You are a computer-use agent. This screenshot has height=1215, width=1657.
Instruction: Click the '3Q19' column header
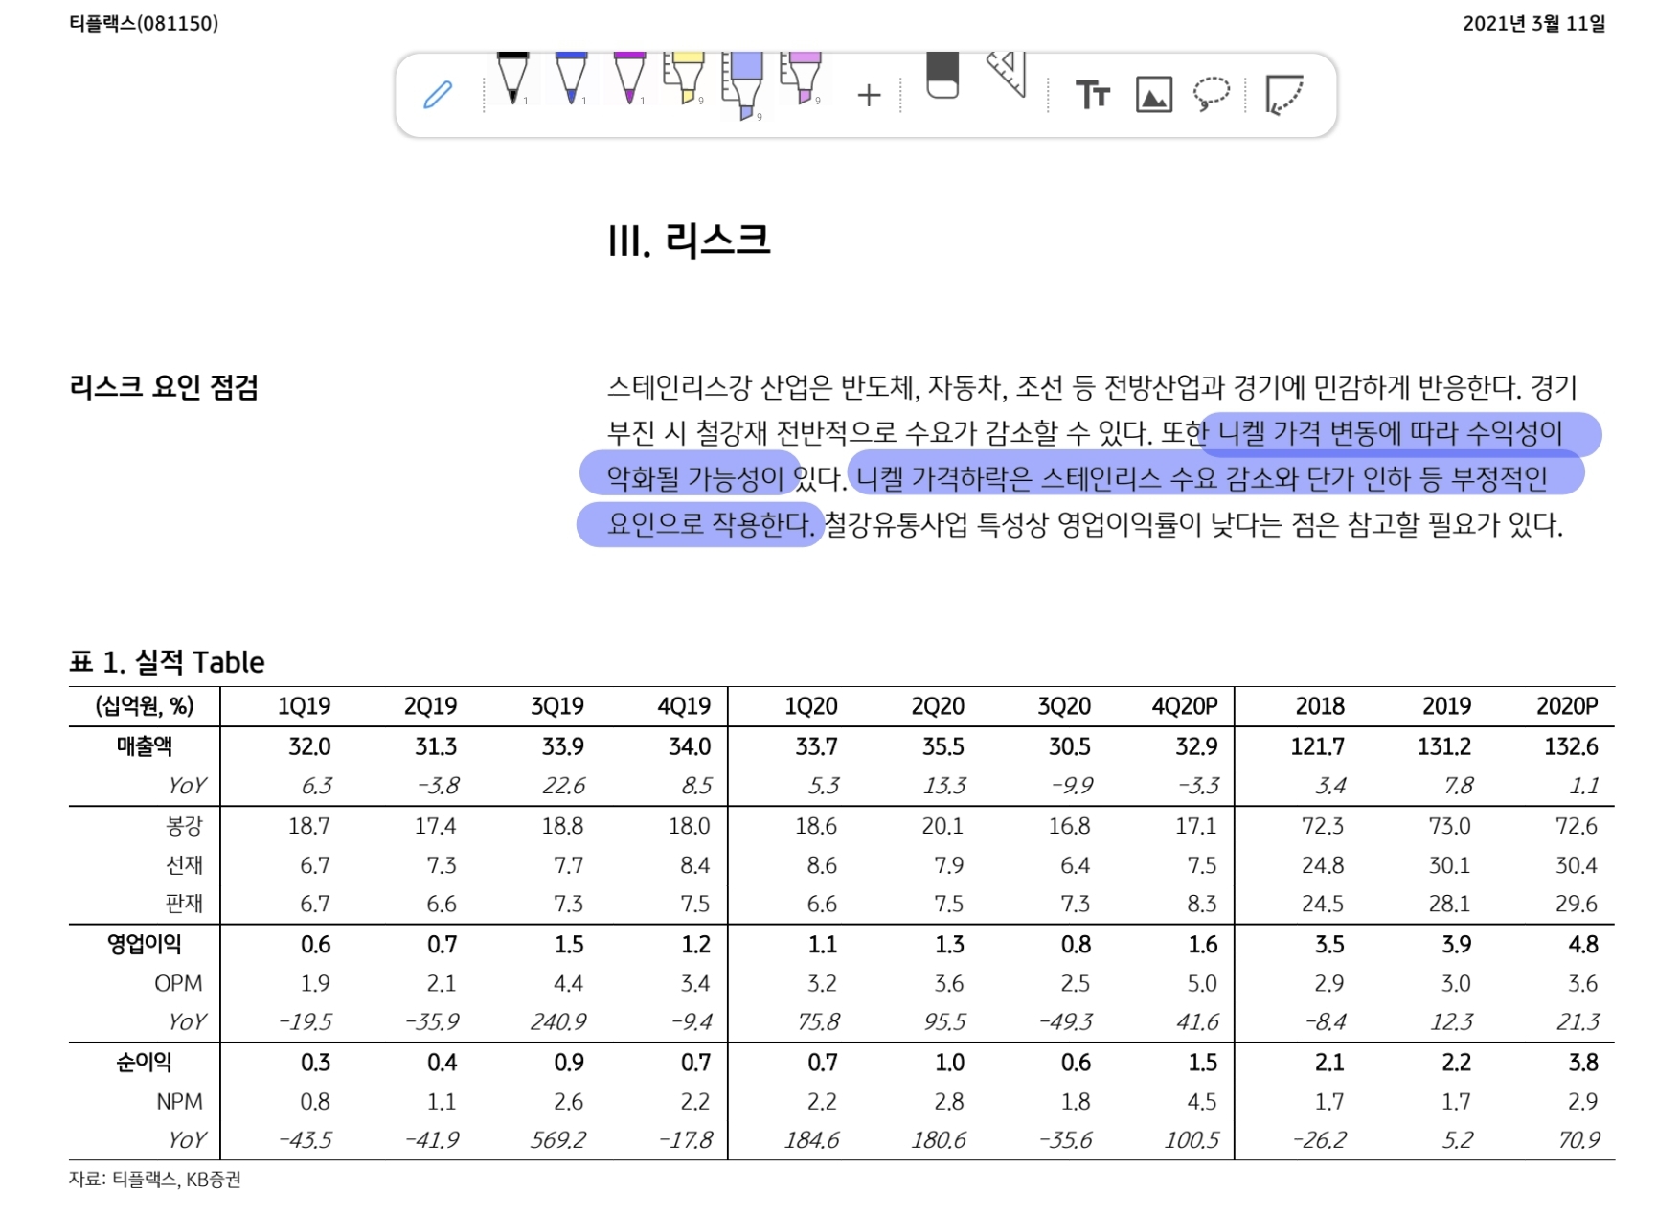tap(557, 706)
